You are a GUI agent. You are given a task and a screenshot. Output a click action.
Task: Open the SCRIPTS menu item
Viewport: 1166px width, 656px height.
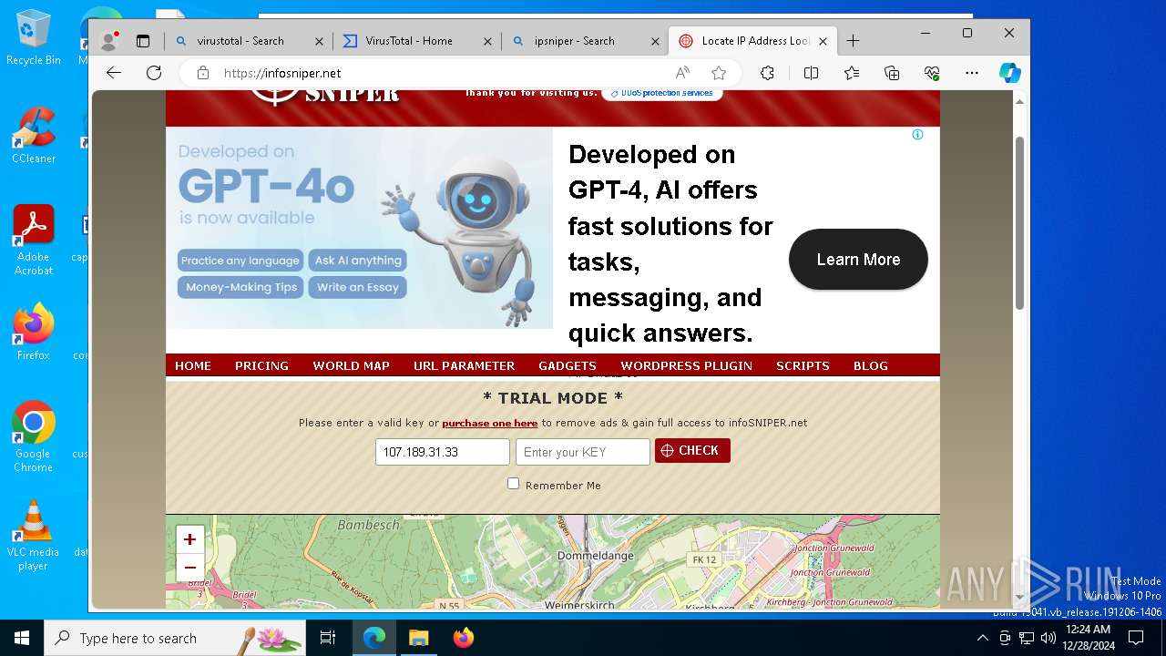pos(803,365)
